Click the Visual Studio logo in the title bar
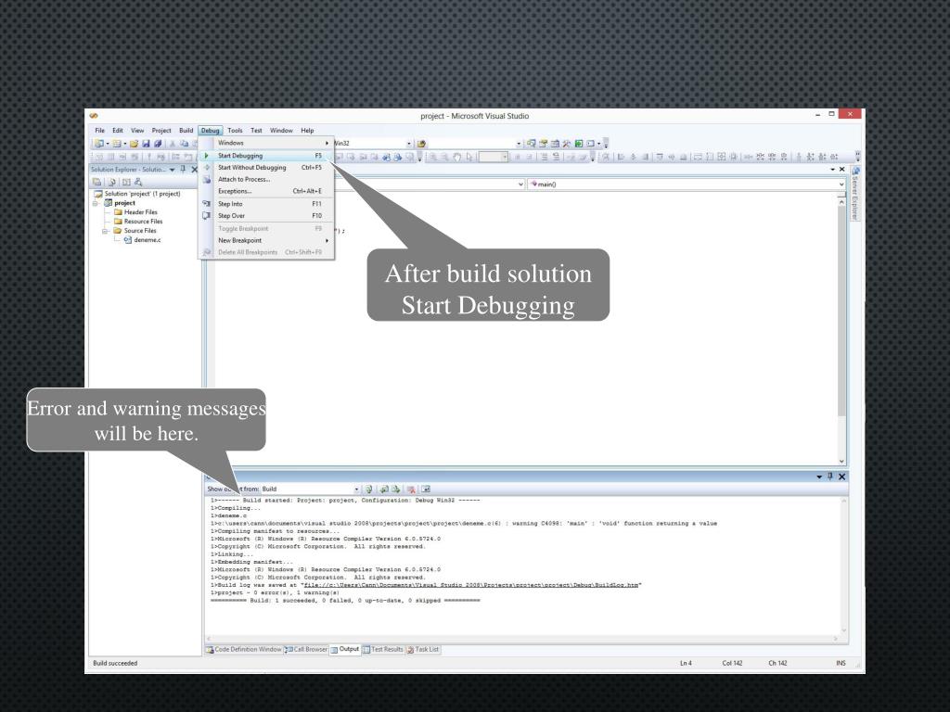 [94, 116]
